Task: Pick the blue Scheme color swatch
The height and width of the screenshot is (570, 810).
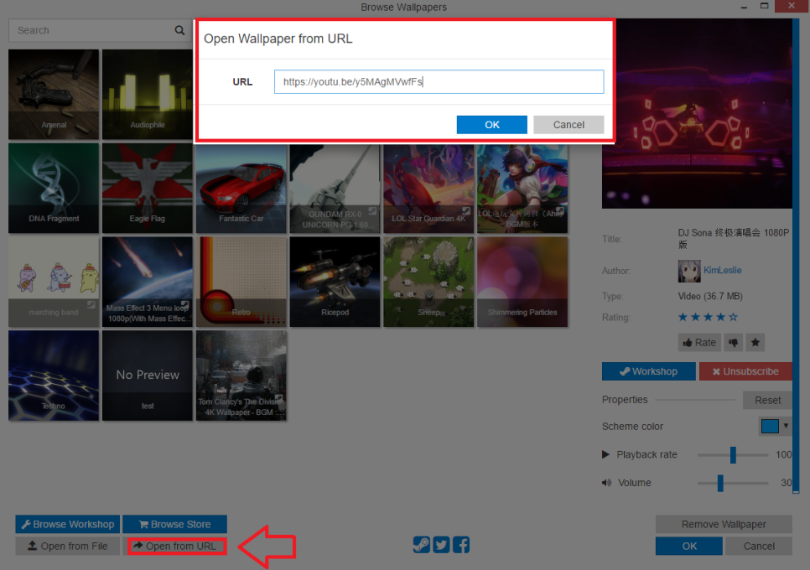Action: tap(770, 426)
